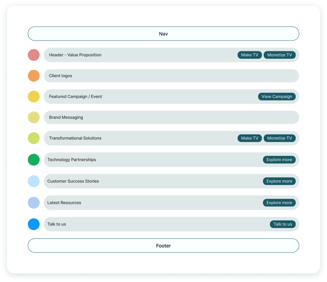327x282 pixels.
Task: Click the pale yellow circle beside Brand Messaging
Action: coord(34,117)
